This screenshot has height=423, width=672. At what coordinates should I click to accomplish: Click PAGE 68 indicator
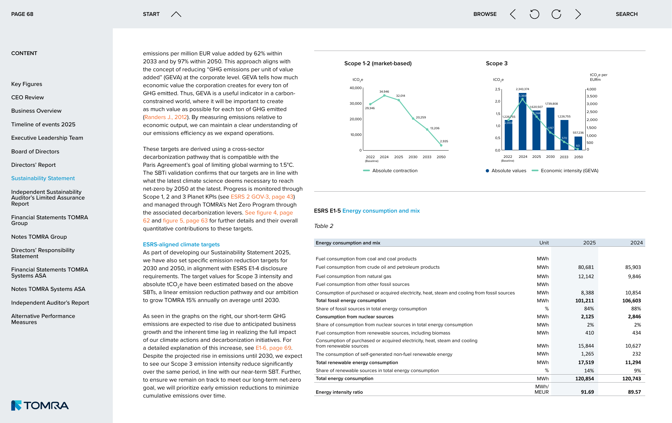tap(22, 14)
